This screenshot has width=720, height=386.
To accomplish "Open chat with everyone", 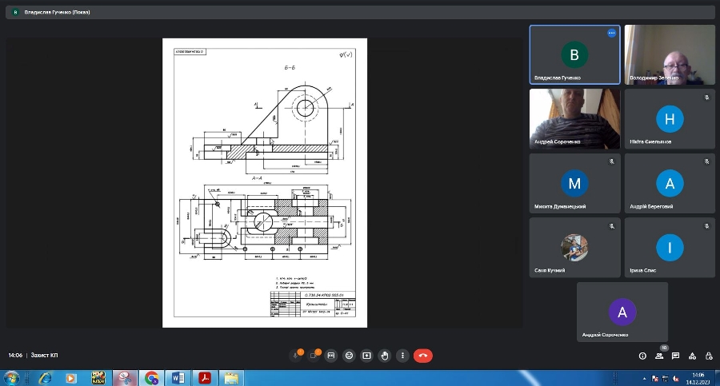I will tap(676, 356).
